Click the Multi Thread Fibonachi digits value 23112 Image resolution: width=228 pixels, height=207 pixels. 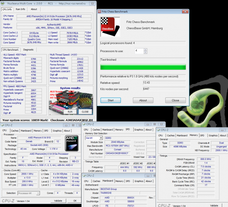[x=80, y=59]
